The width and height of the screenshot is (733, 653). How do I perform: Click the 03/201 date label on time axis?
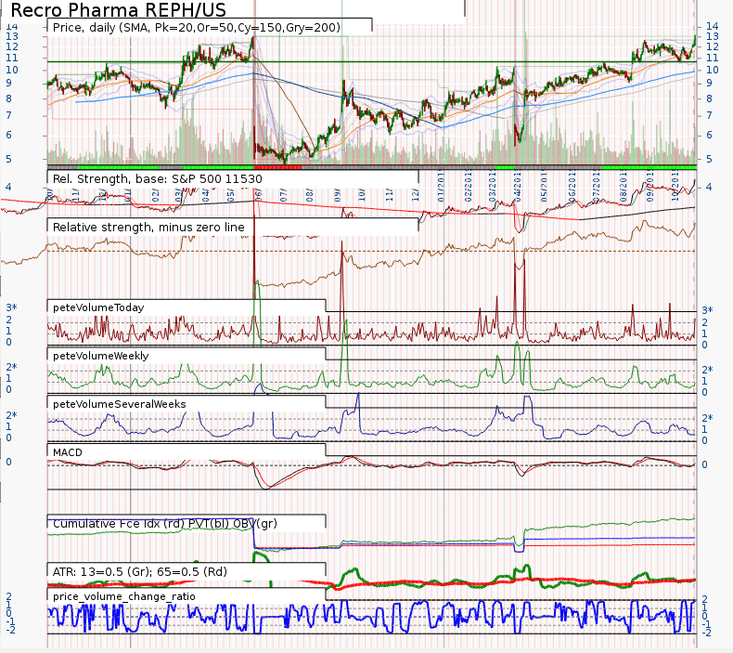[493, 187]
